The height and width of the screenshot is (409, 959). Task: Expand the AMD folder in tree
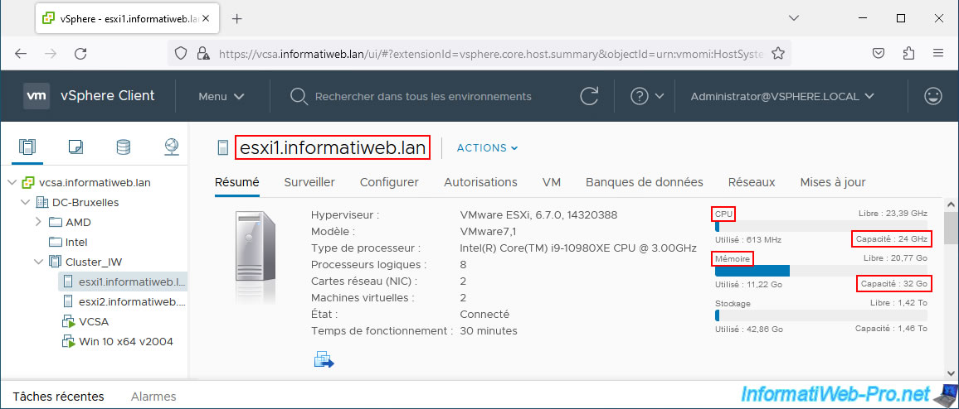[x=39, y=222]
